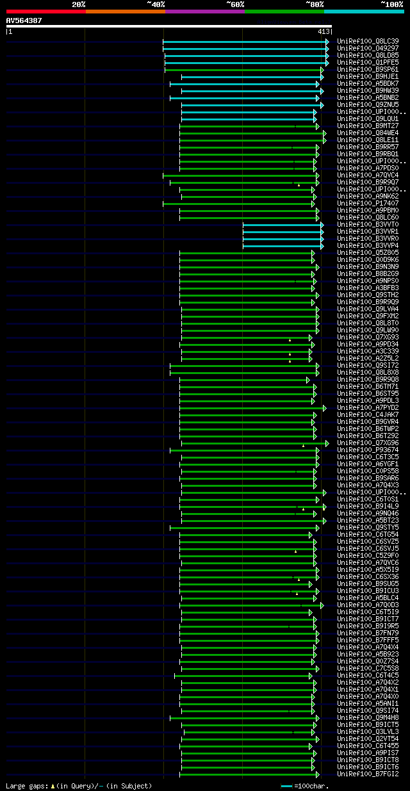Viewport: 410px width, 791px height.
Task: Select hit label UniRef100_B7FN79
Action: pos(368,633)
